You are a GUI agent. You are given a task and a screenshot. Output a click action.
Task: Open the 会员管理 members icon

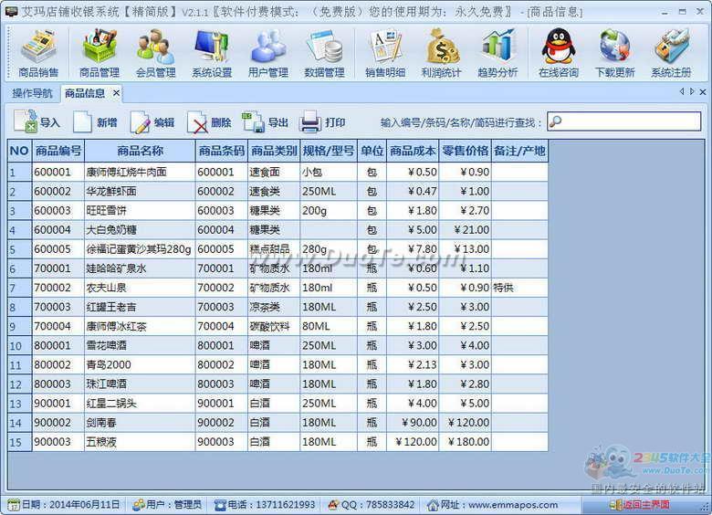(155, 51)
